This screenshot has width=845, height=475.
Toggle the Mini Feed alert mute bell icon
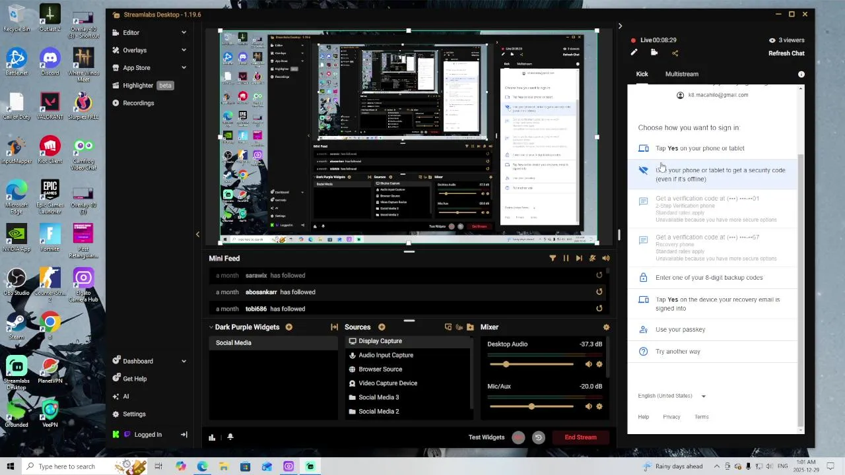[593, 259]
